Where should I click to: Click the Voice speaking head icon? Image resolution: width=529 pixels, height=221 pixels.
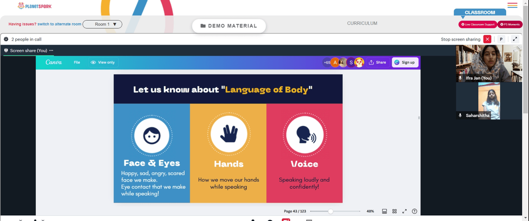305,135
